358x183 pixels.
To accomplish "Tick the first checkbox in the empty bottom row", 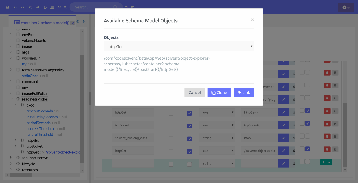I will pos(171,165).
